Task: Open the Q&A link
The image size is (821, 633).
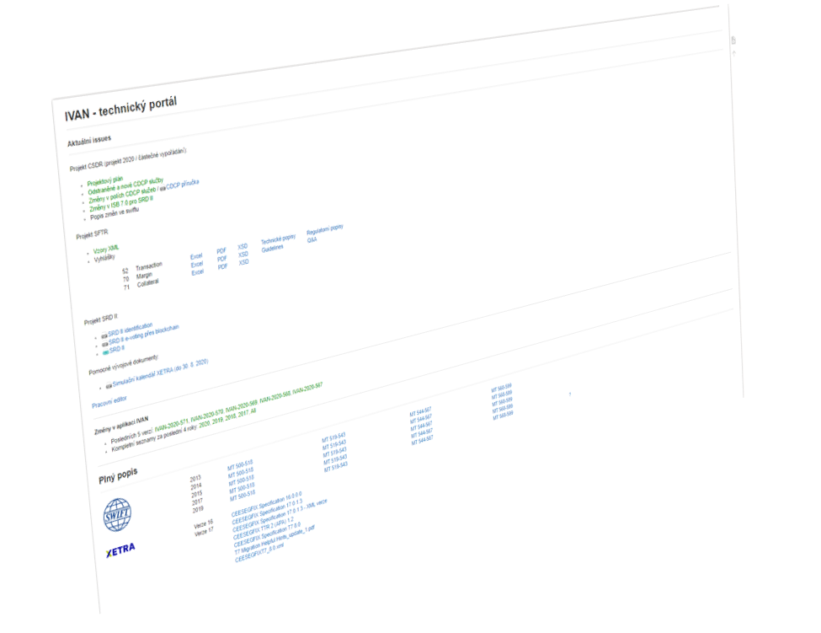Action: [x=312, y=239]
